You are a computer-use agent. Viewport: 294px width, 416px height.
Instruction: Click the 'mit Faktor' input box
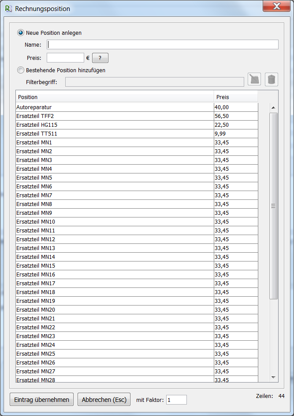coord(176,400)
